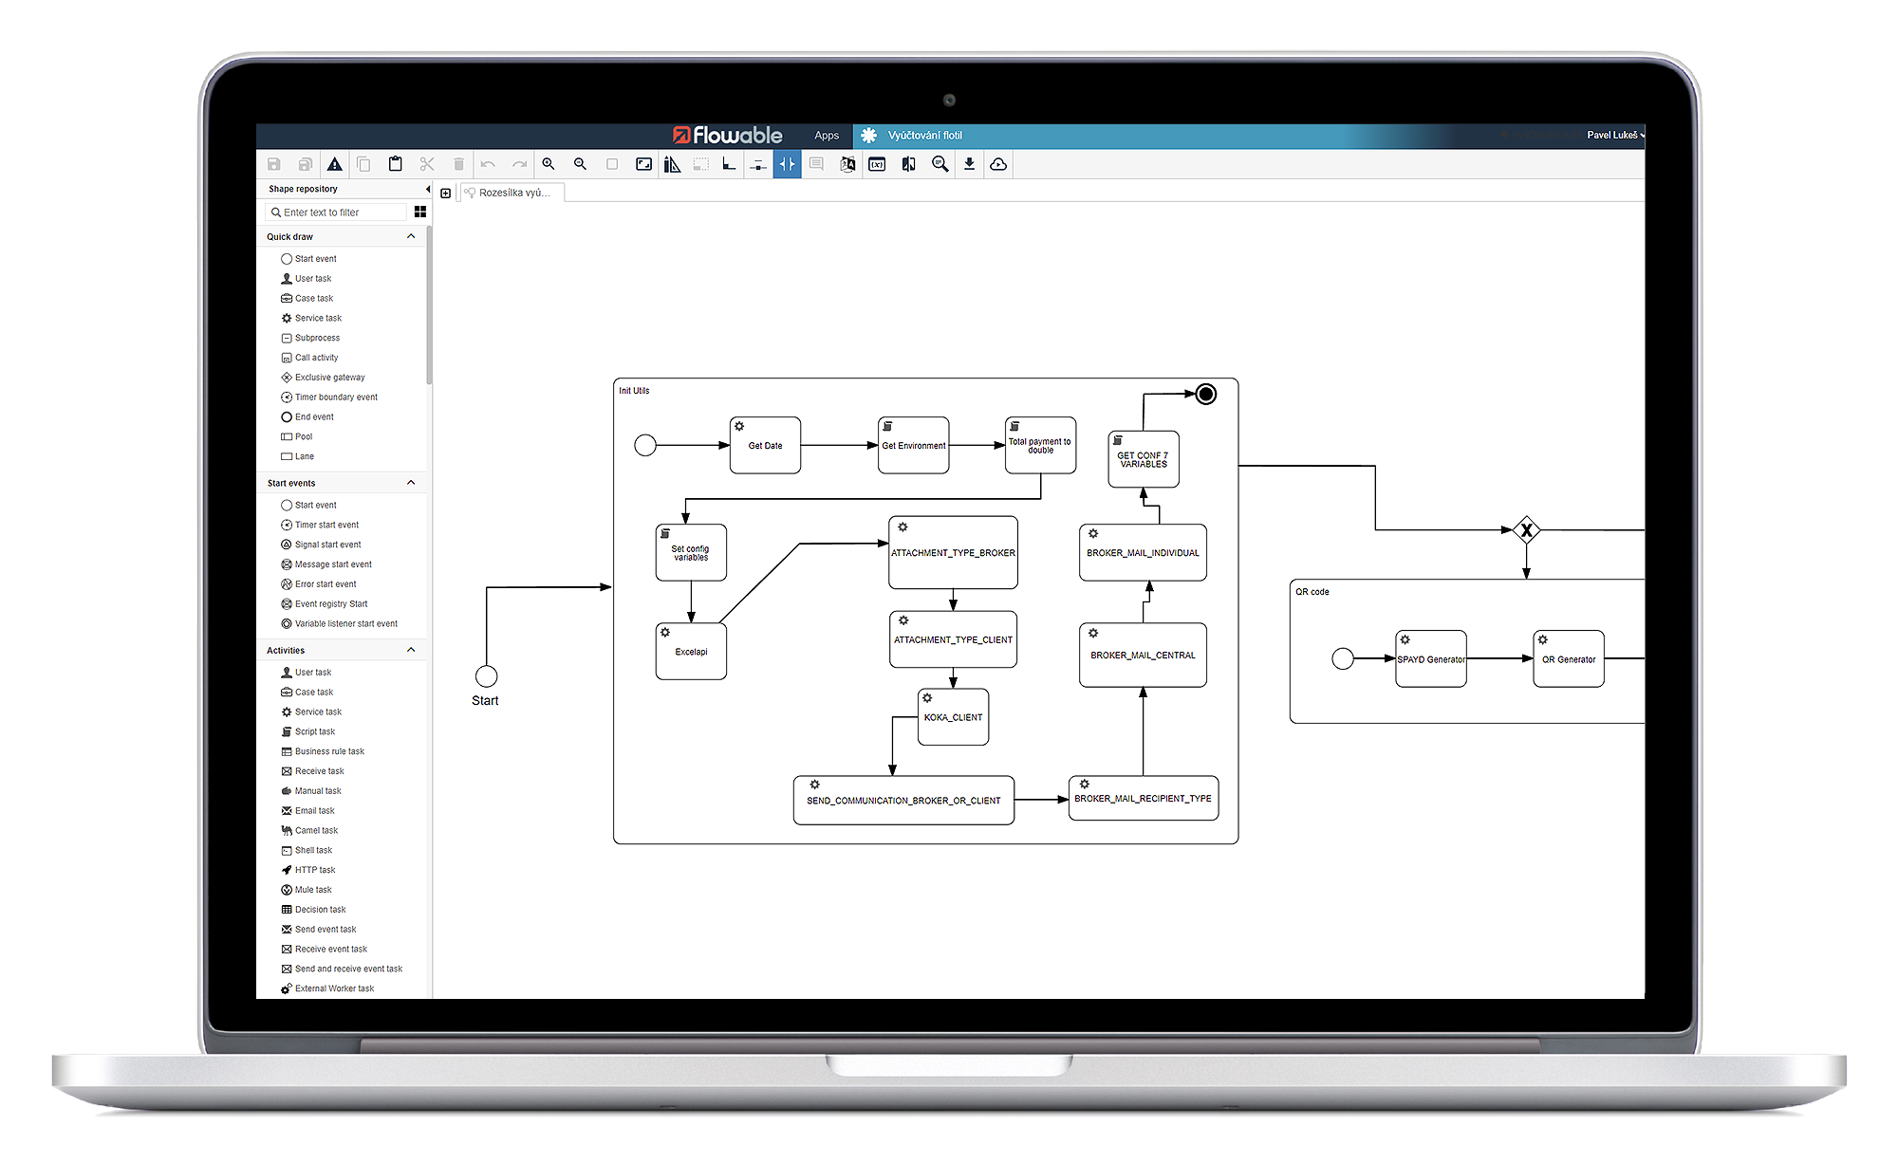Click the End event circle in Init Utils
This screenshot has width=1898, height=1164.
(1205, 394)
